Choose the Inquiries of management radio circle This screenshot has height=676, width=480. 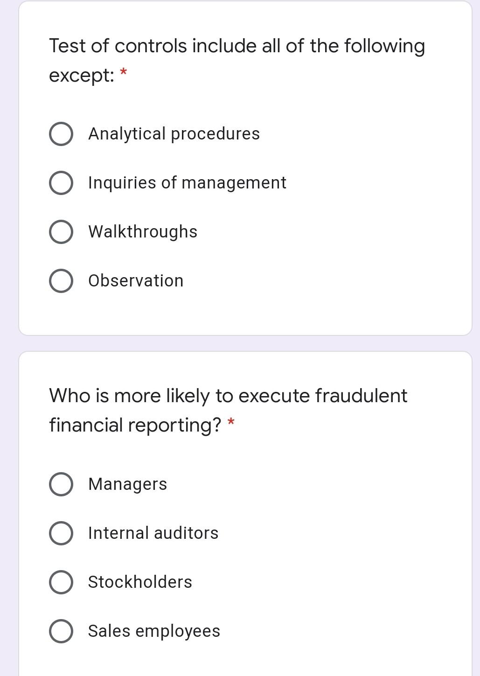point(61,183)
